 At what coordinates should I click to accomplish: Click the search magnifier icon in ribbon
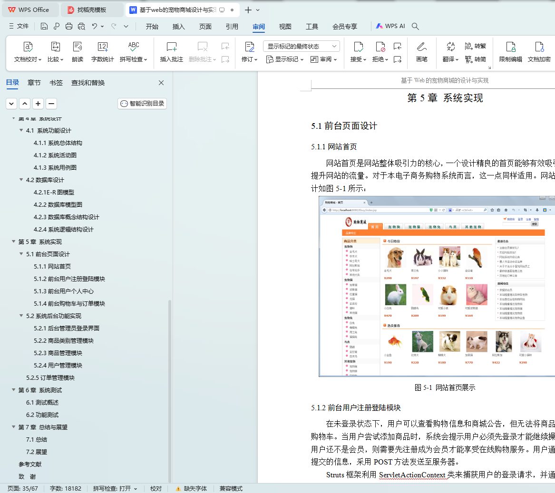416,26
